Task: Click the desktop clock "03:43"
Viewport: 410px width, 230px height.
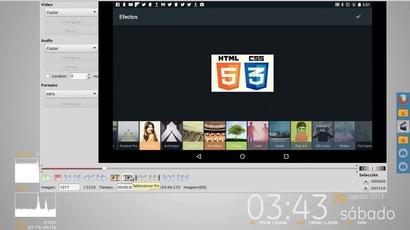Action: (x=287, y=208)
